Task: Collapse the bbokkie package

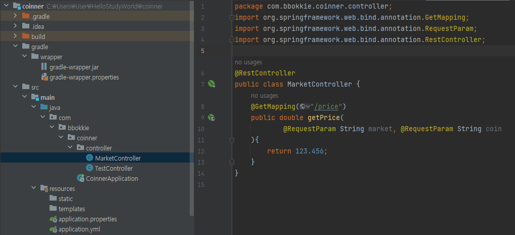Action: 52,128
